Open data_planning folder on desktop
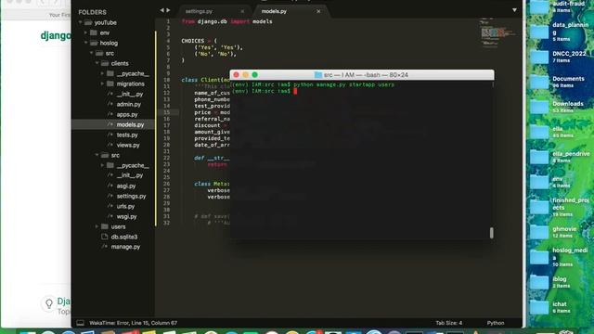The height and width of the screenshot is (334, 594). pos(539,32)
